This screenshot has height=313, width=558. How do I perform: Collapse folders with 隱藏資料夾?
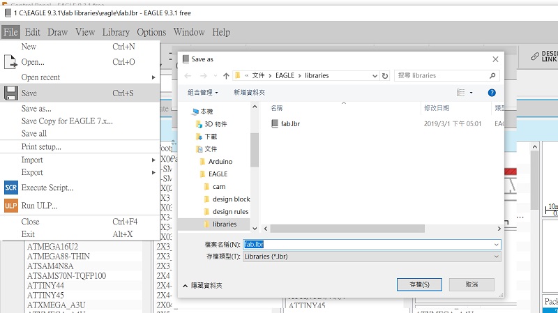pos(202,286)
